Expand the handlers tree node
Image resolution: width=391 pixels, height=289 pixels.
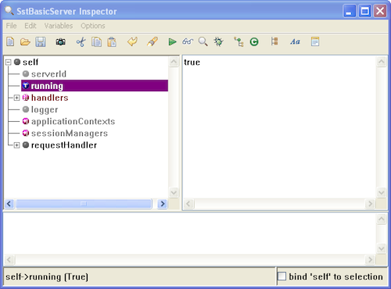(16, 98)
